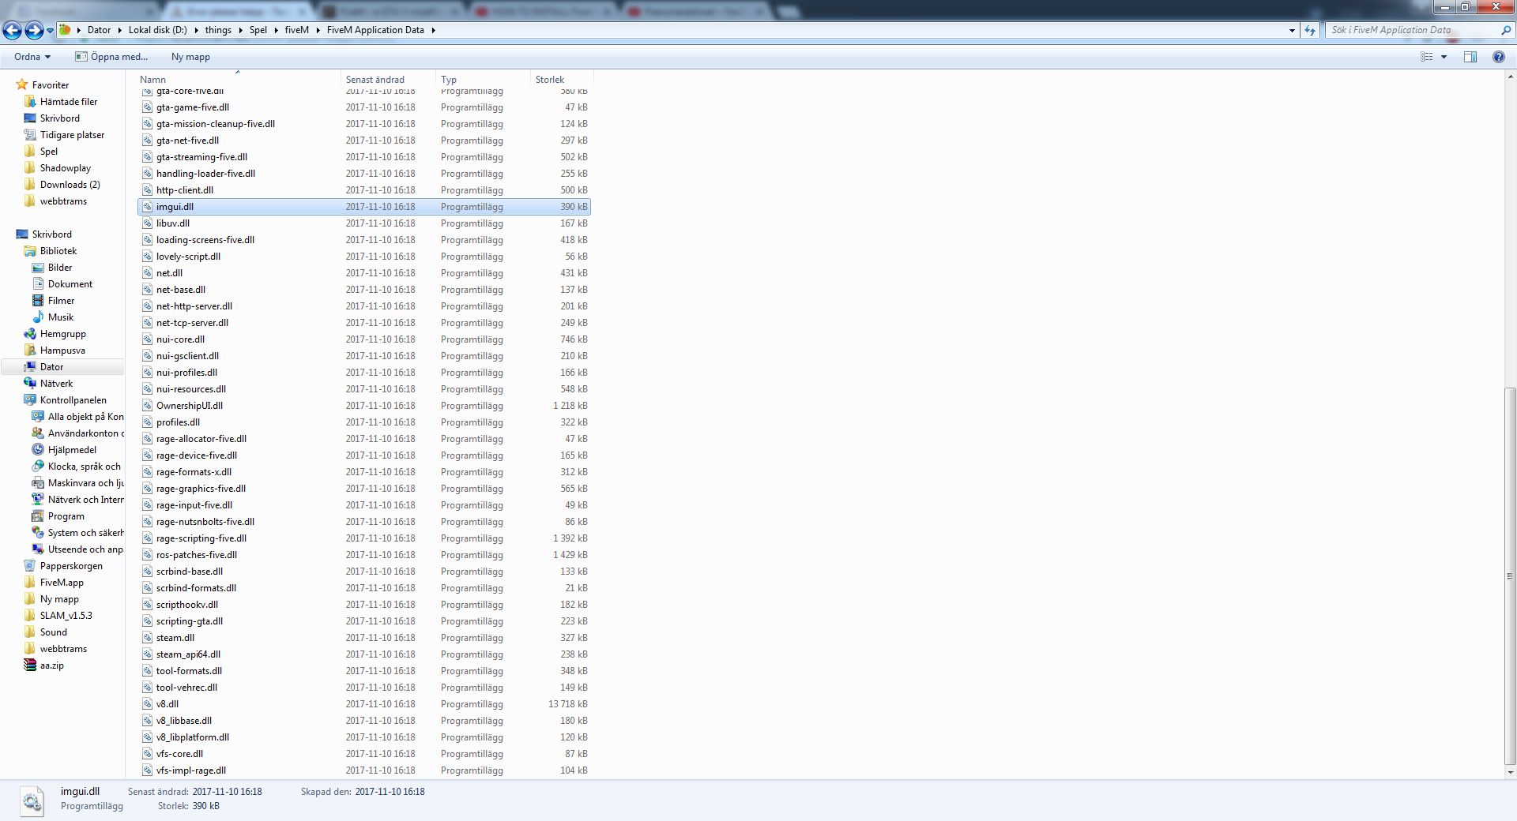Open the 'Öppna med...' toolbar button

[x=111, y=57]
